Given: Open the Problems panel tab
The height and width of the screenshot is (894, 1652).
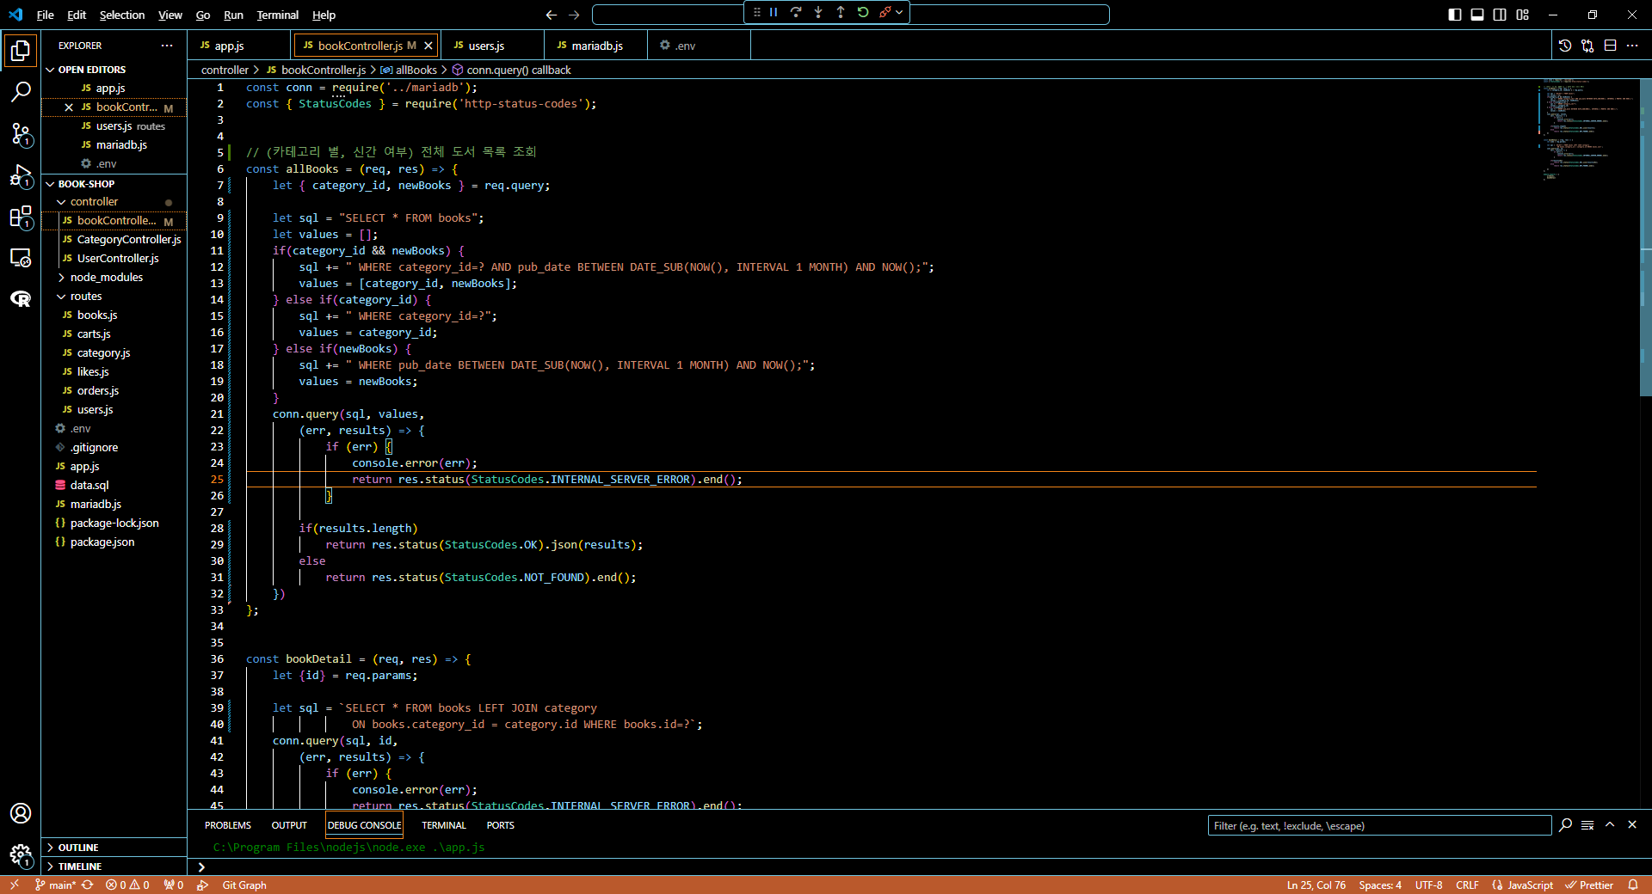Looking at the screenshot, I should (x=228, y=825).
